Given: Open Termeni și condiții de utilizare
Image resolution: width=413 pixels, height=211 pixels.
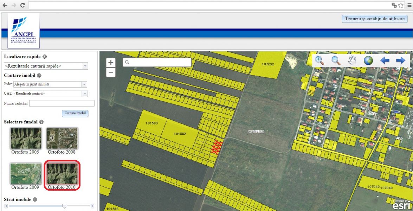Looking at the screenshot, I should pos(374,19).
